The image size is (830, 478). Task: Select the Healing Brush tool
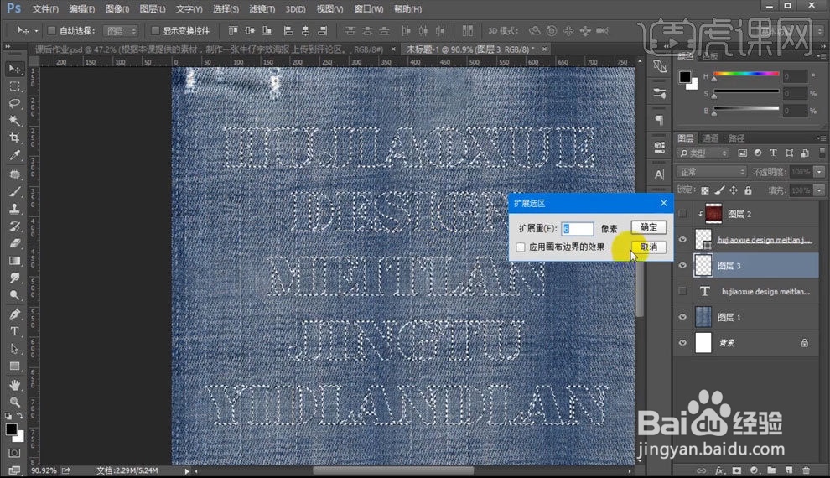(x=15, y=174)
